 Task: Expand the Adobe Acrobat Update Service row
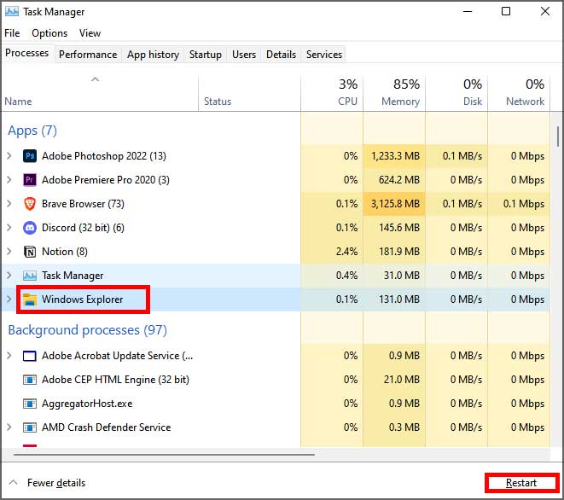click(9, 356)
